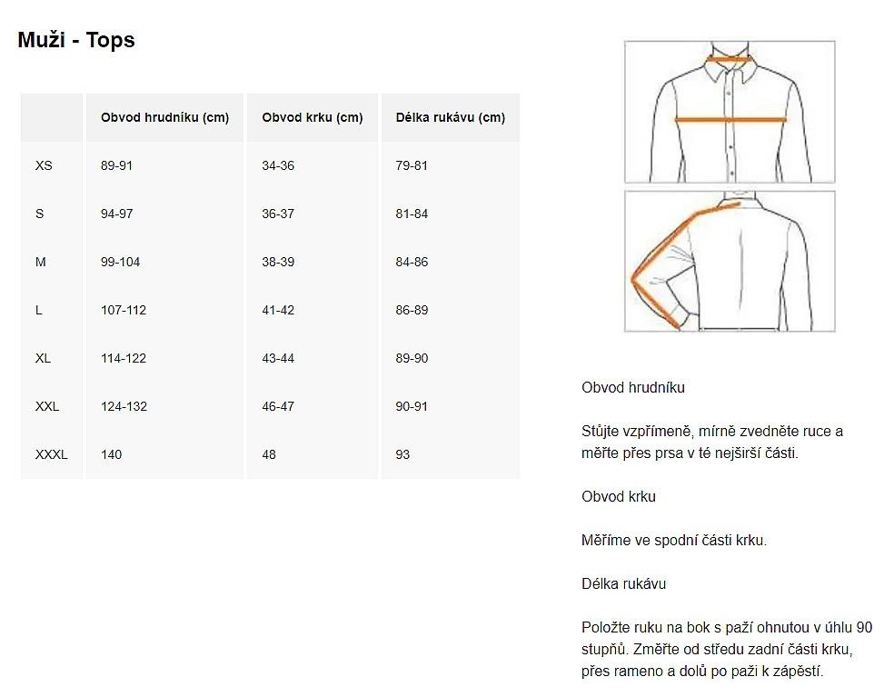
Task: Click the 'Obvod hrudníku (cm)' column header
Action: click(164, 117)
